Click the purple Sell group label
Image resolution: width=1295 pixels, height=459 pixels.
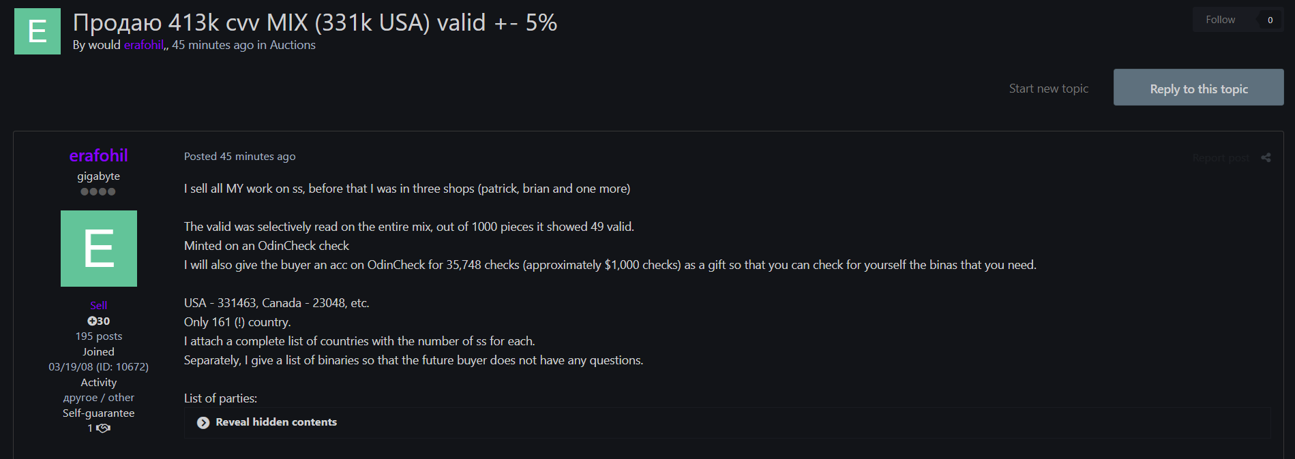click(99, 305)
